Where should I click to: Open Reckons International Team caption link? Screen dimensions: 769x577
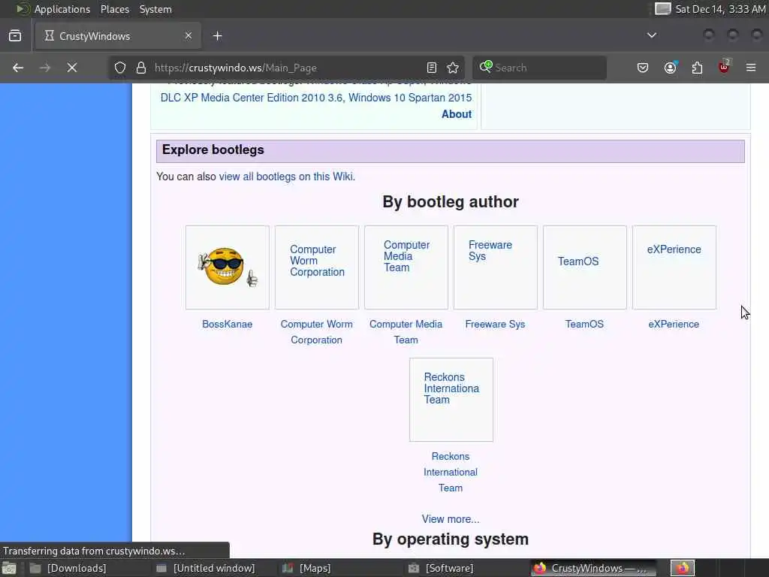[x=451, y=472]
